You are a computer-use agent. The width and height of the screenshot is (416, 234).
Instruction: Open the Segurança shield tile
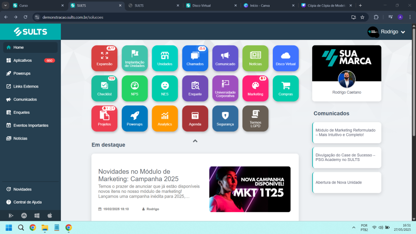tap(225, 118)
